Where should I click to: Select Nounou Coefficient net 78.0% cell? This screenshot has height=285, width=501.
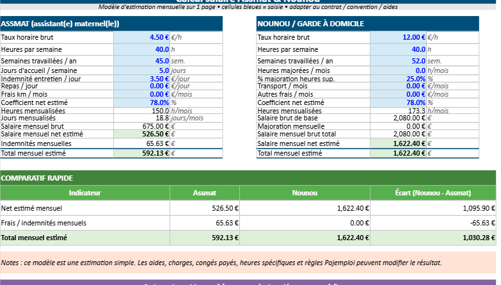(398, 102)
